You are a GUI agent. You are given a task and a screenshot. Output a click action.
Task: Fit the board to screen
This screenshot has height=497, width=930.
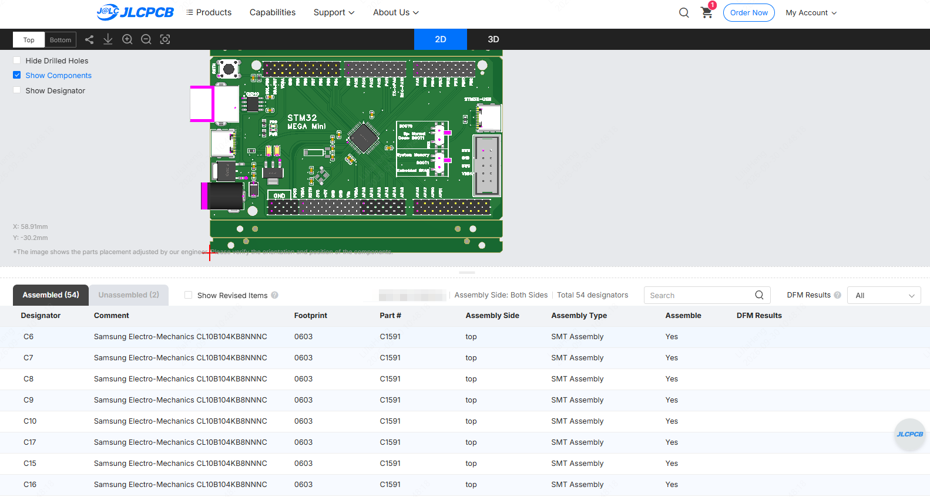(x=165, y=39)
